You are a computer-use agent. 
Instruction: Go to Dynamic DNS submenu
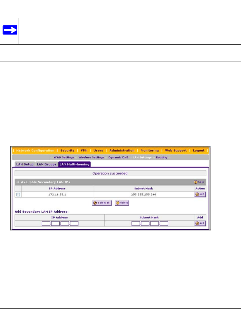click(118, 157)
